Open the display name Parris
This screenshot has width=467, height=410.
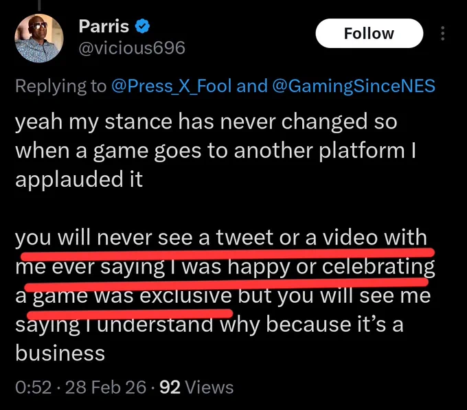pos(104,26)
